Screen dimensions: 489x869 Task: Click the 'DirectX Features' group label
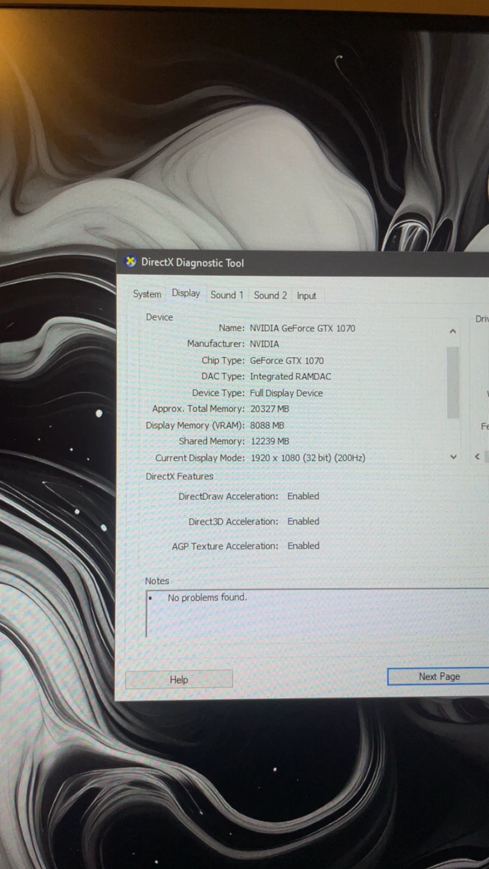click(x=179, y=476)
